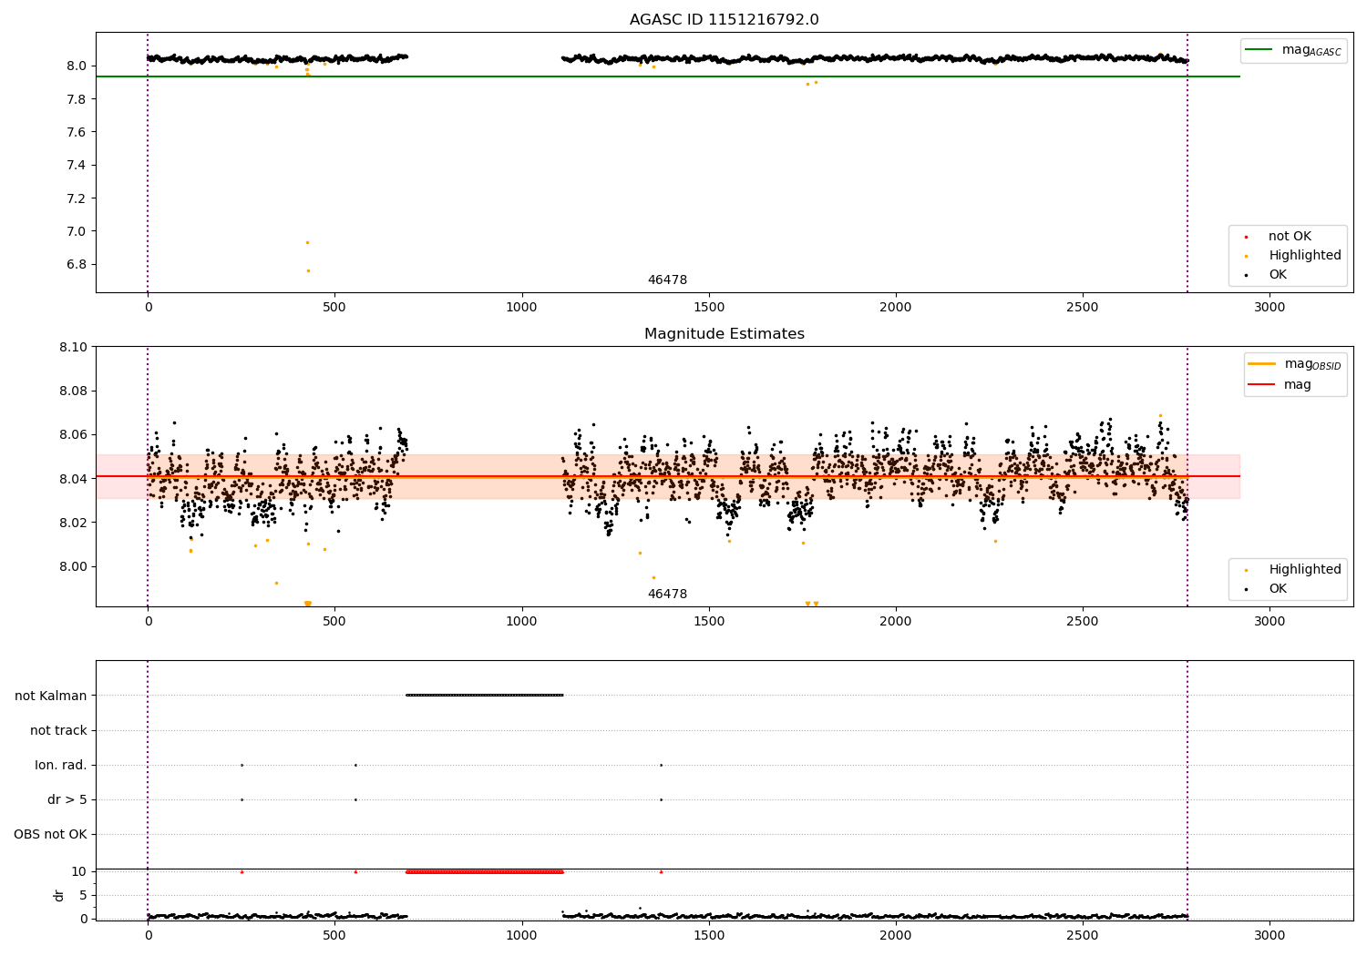The image size is (1367, 956).
Task: Click the "3000" x-axis tick of the top plot
Action: point(1269,308)
